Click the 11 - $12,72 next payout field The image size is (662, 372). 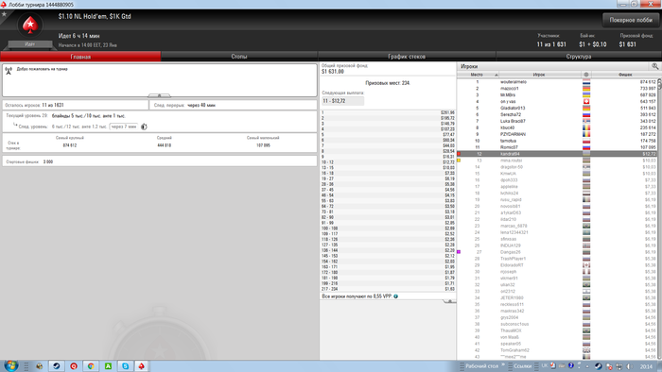tap(342, 101)
